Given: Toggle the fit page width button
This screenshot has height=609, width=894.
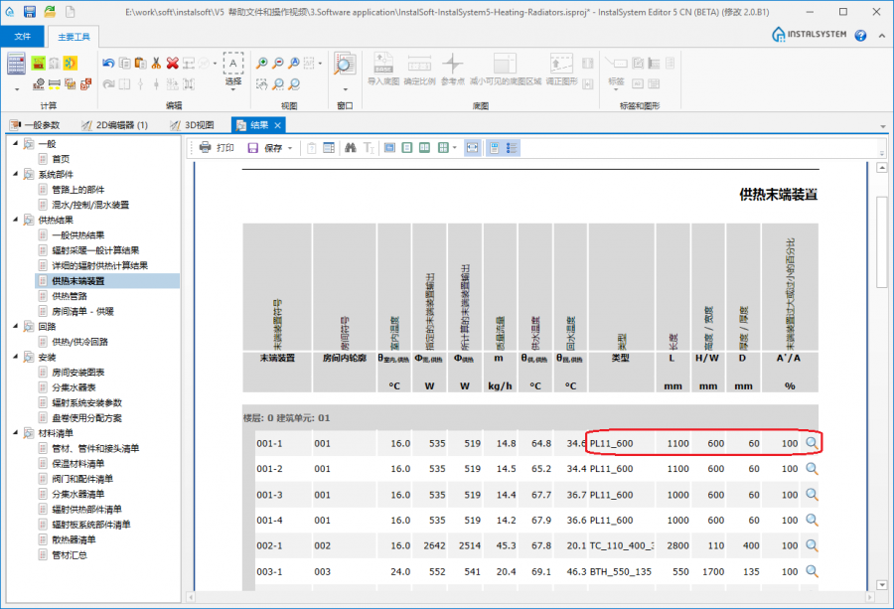Looking at the screenshot, I should pos(472,148).
